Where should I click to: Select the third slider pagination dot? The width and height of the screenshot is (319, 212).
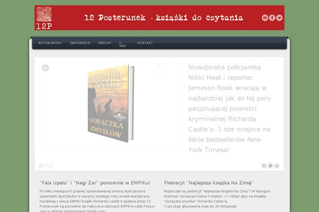(48, 165)
